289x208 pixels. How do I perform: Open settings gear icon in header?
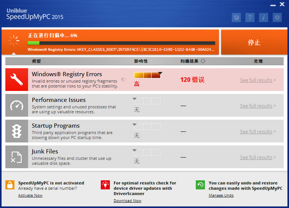pyautogui.click(x=277, y=17)
